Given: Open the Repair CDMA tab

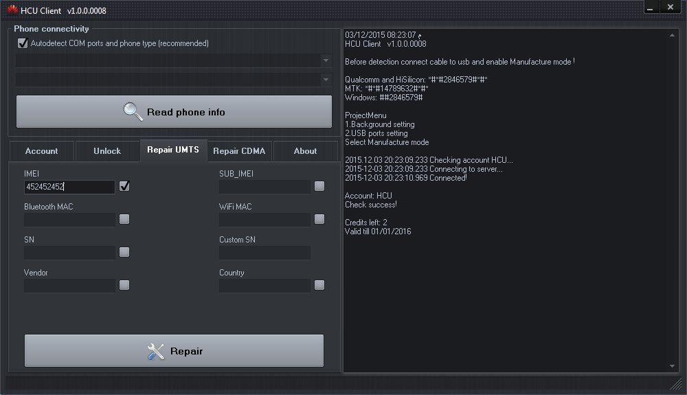Looking at the screenshot, I should pyautogui.click(x=239, y=151).
